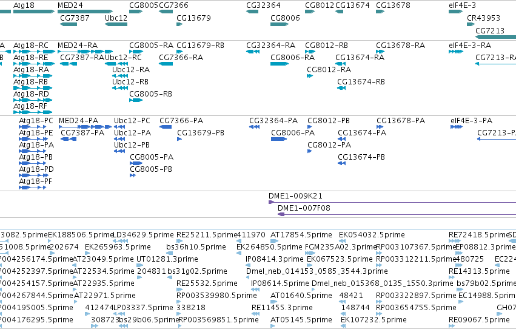Select the CG8012 gene arrow
Screen dimensions: 516x329
point(310,12)
